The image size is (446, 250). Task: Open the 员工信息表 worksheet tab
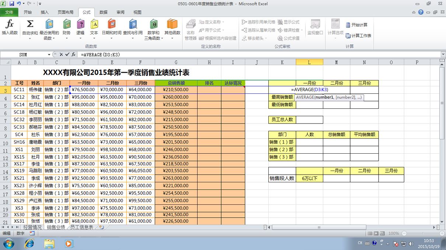tap(81, 228)
